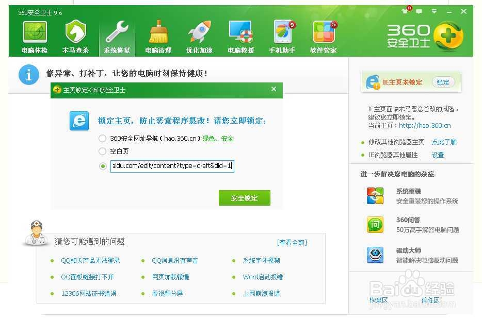Expand 修改其他浏览器主页 help via 此处了解
482x321 pixels.
coord(444,142)
